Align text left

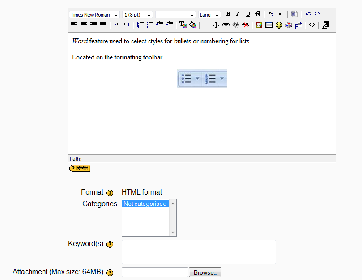tap(74, 25)
